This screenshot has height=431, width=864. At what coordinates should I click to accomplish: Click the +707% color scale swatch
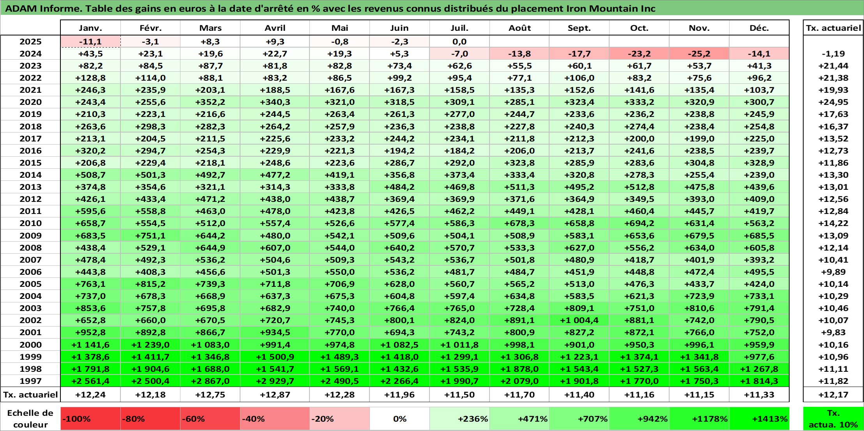579,419
